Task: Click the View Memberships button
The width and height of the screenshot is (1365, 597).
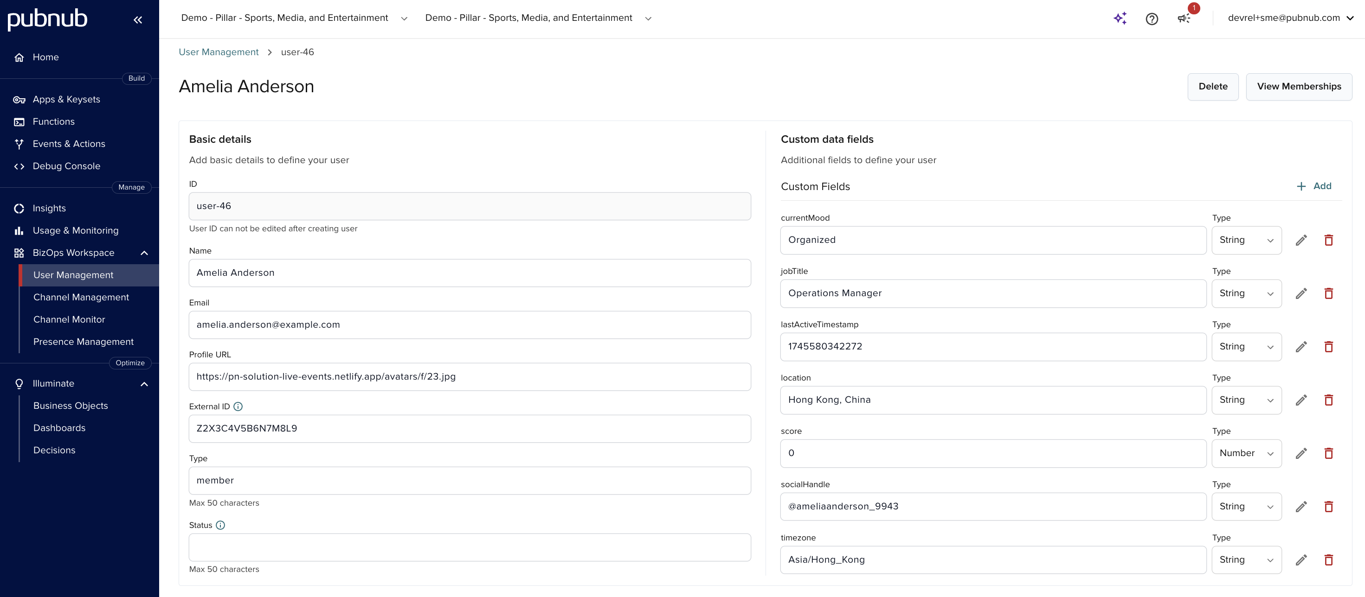Action: [x=1299, y=86]
